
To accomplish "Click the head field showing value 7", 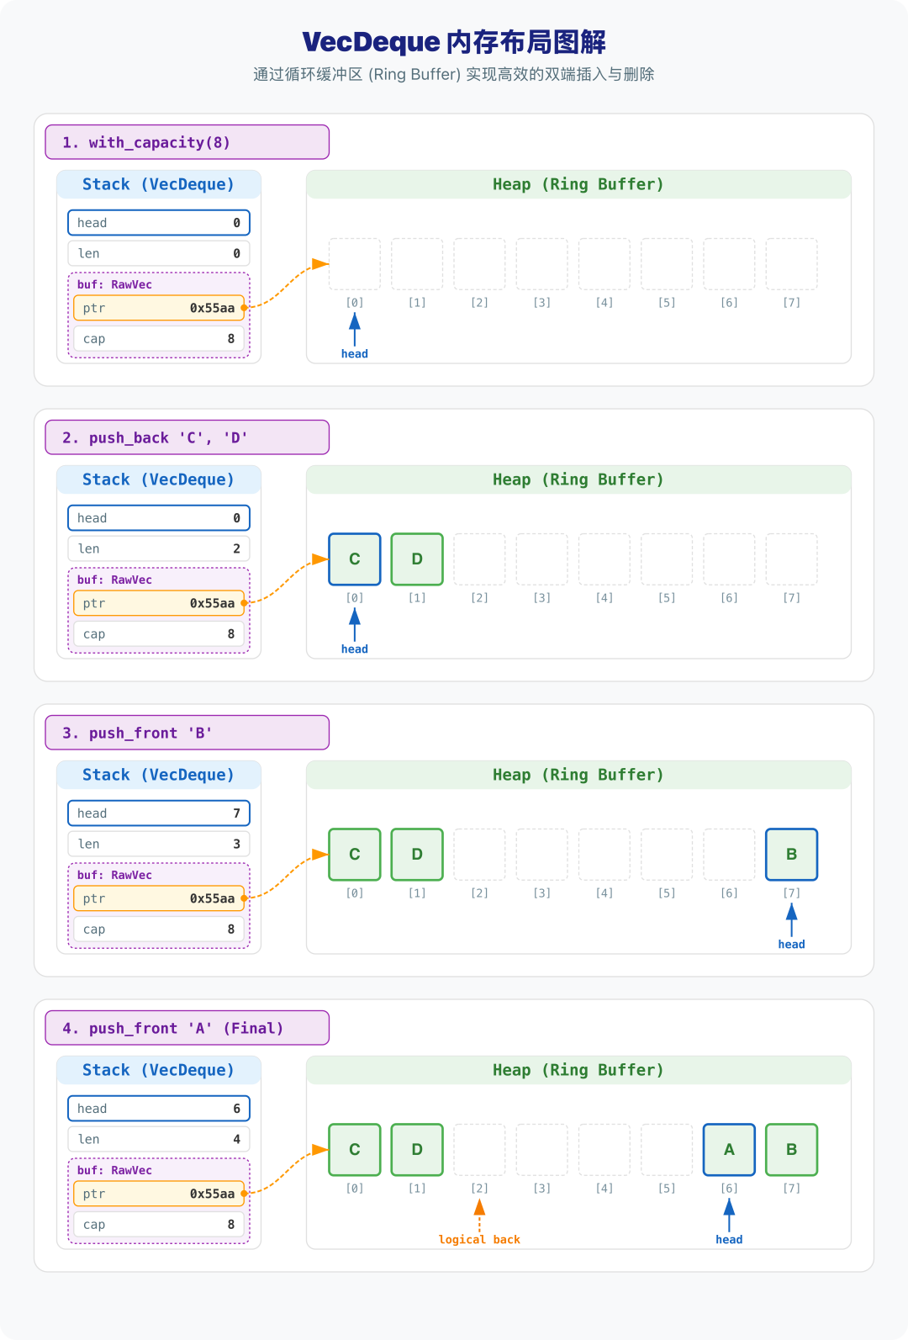I will pyautogui.click(x=159, y=813).
